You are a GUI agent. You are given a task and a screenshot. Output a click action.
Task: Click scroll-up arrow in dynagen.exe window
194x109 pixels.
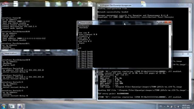tap(190, 9)
